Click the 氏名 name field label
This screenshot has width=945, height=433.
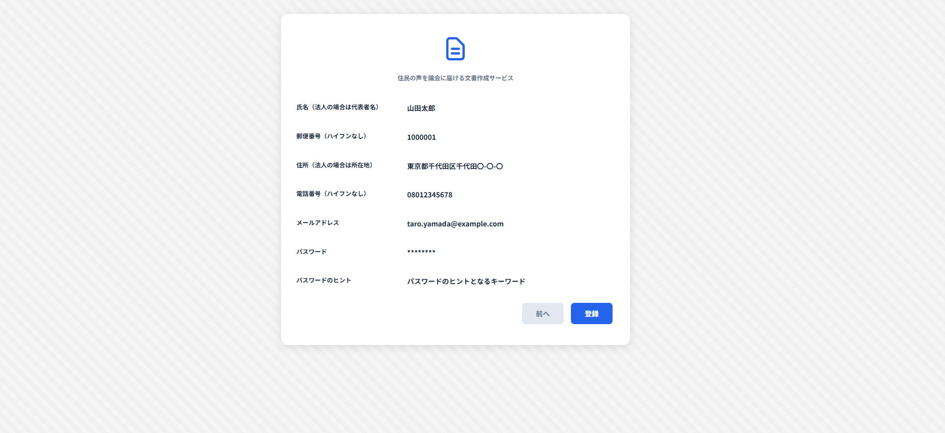[x=338, y=107]
